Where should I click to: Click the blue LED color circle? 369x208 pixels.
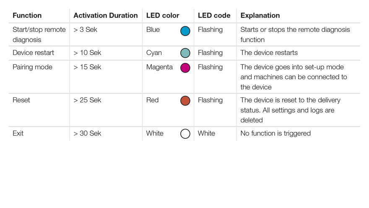(185, 31)
